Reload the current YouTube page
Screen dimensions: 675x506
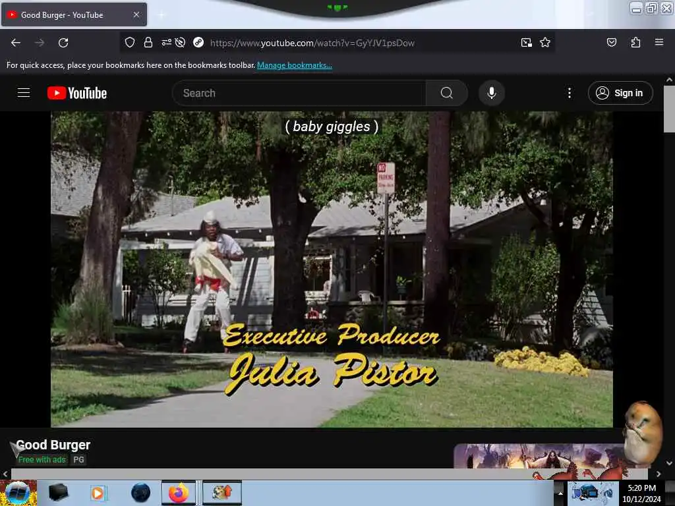63,43
